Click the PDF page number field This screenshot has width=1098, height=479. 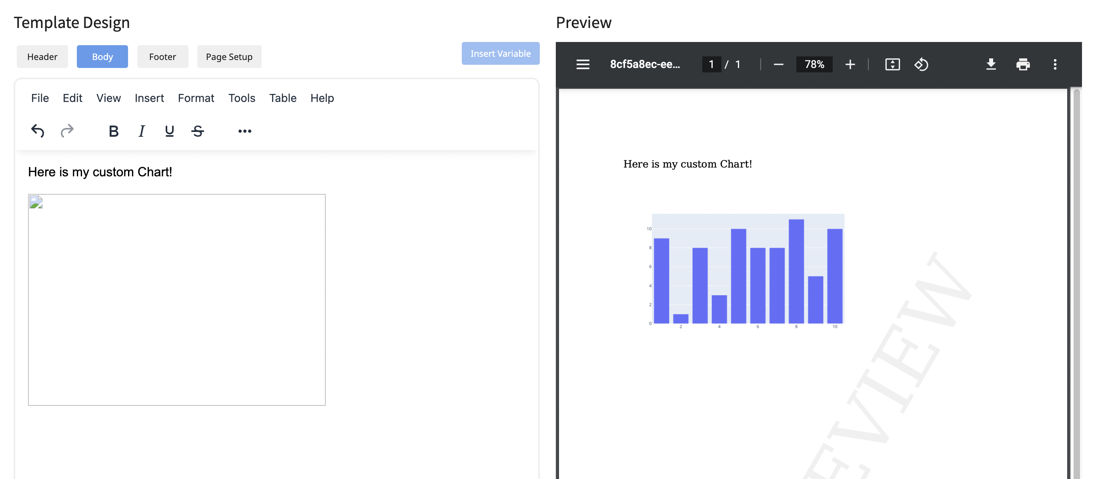711,64
